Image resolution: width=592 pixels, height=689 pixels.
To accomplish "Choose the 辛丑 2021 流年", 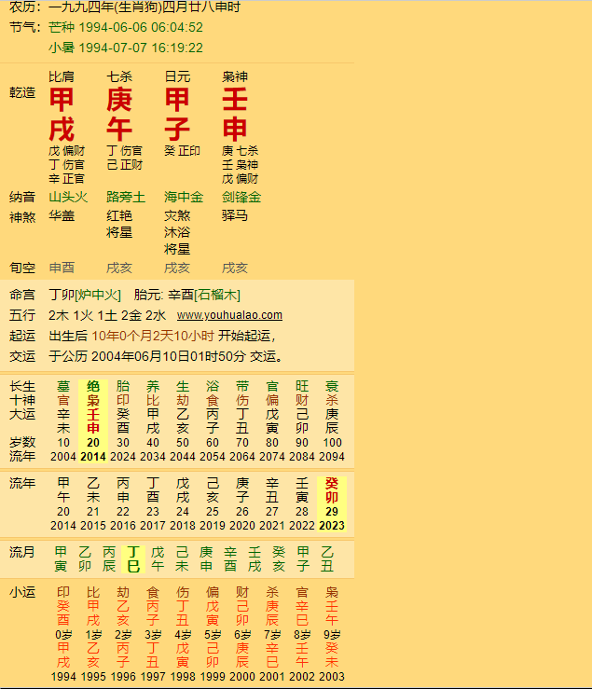I will click(x=272, y=504).
